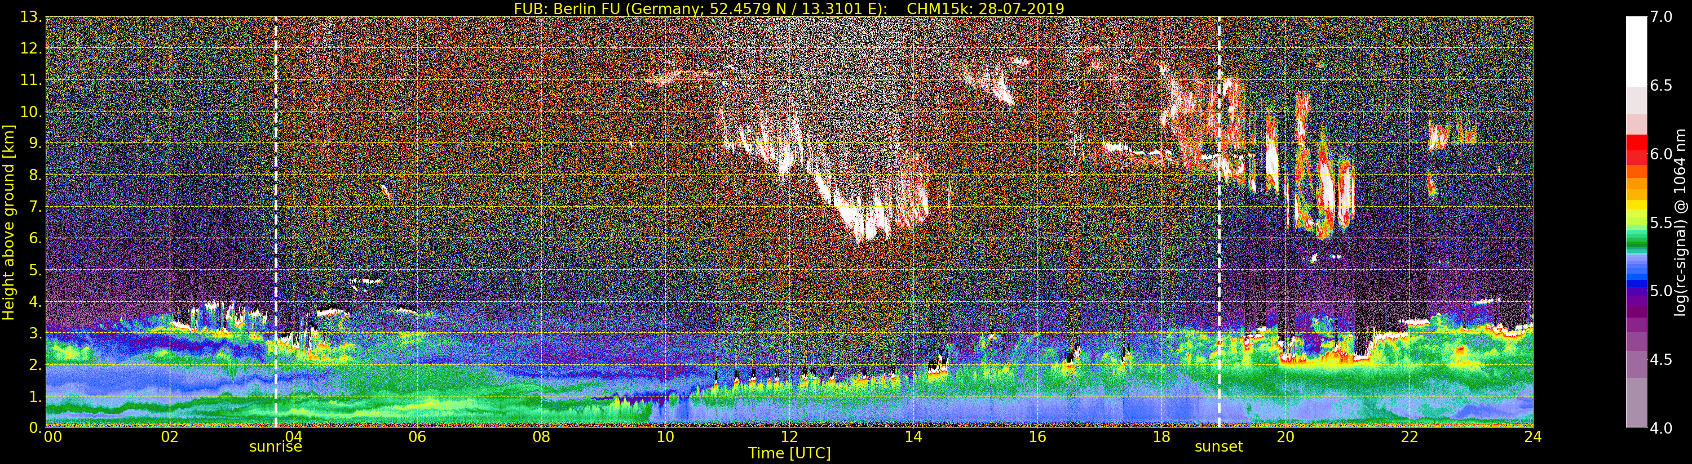The width and height of the screenshot is (1692, 464).
Task: Click the "14" tick on the time axis
Action: pos(913,437)
